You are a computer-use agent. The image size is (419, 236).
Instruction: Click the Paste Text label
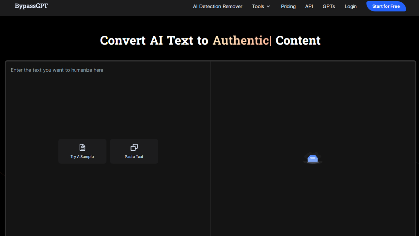coord(134,157)
